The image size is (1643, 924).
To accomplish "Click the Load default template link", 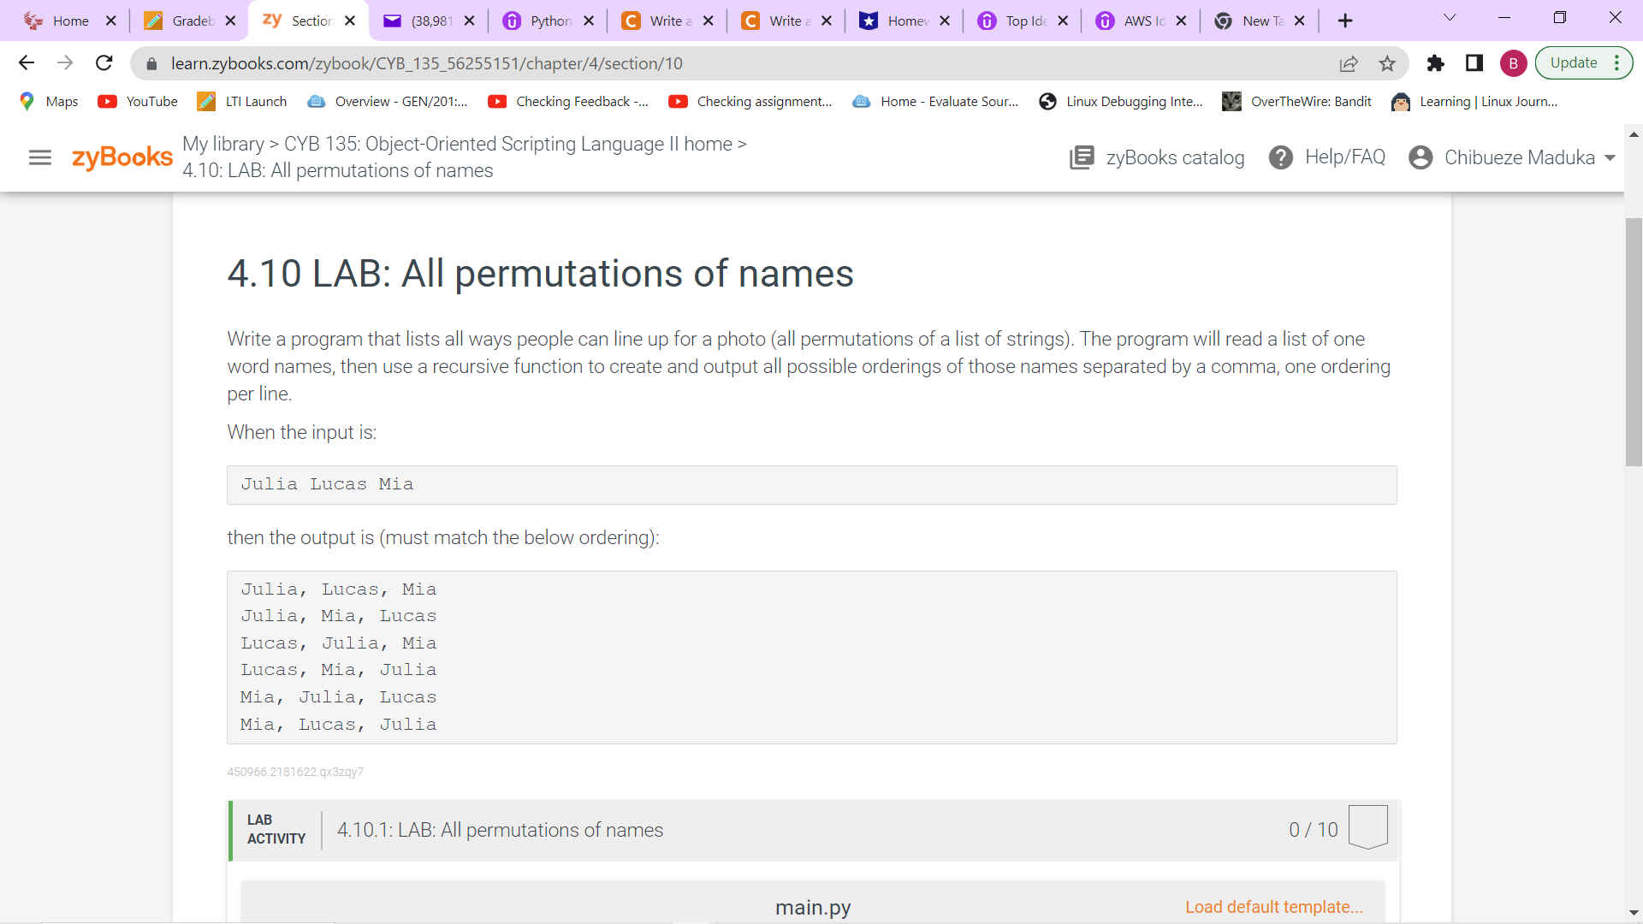I will (x=1274, y=907).
